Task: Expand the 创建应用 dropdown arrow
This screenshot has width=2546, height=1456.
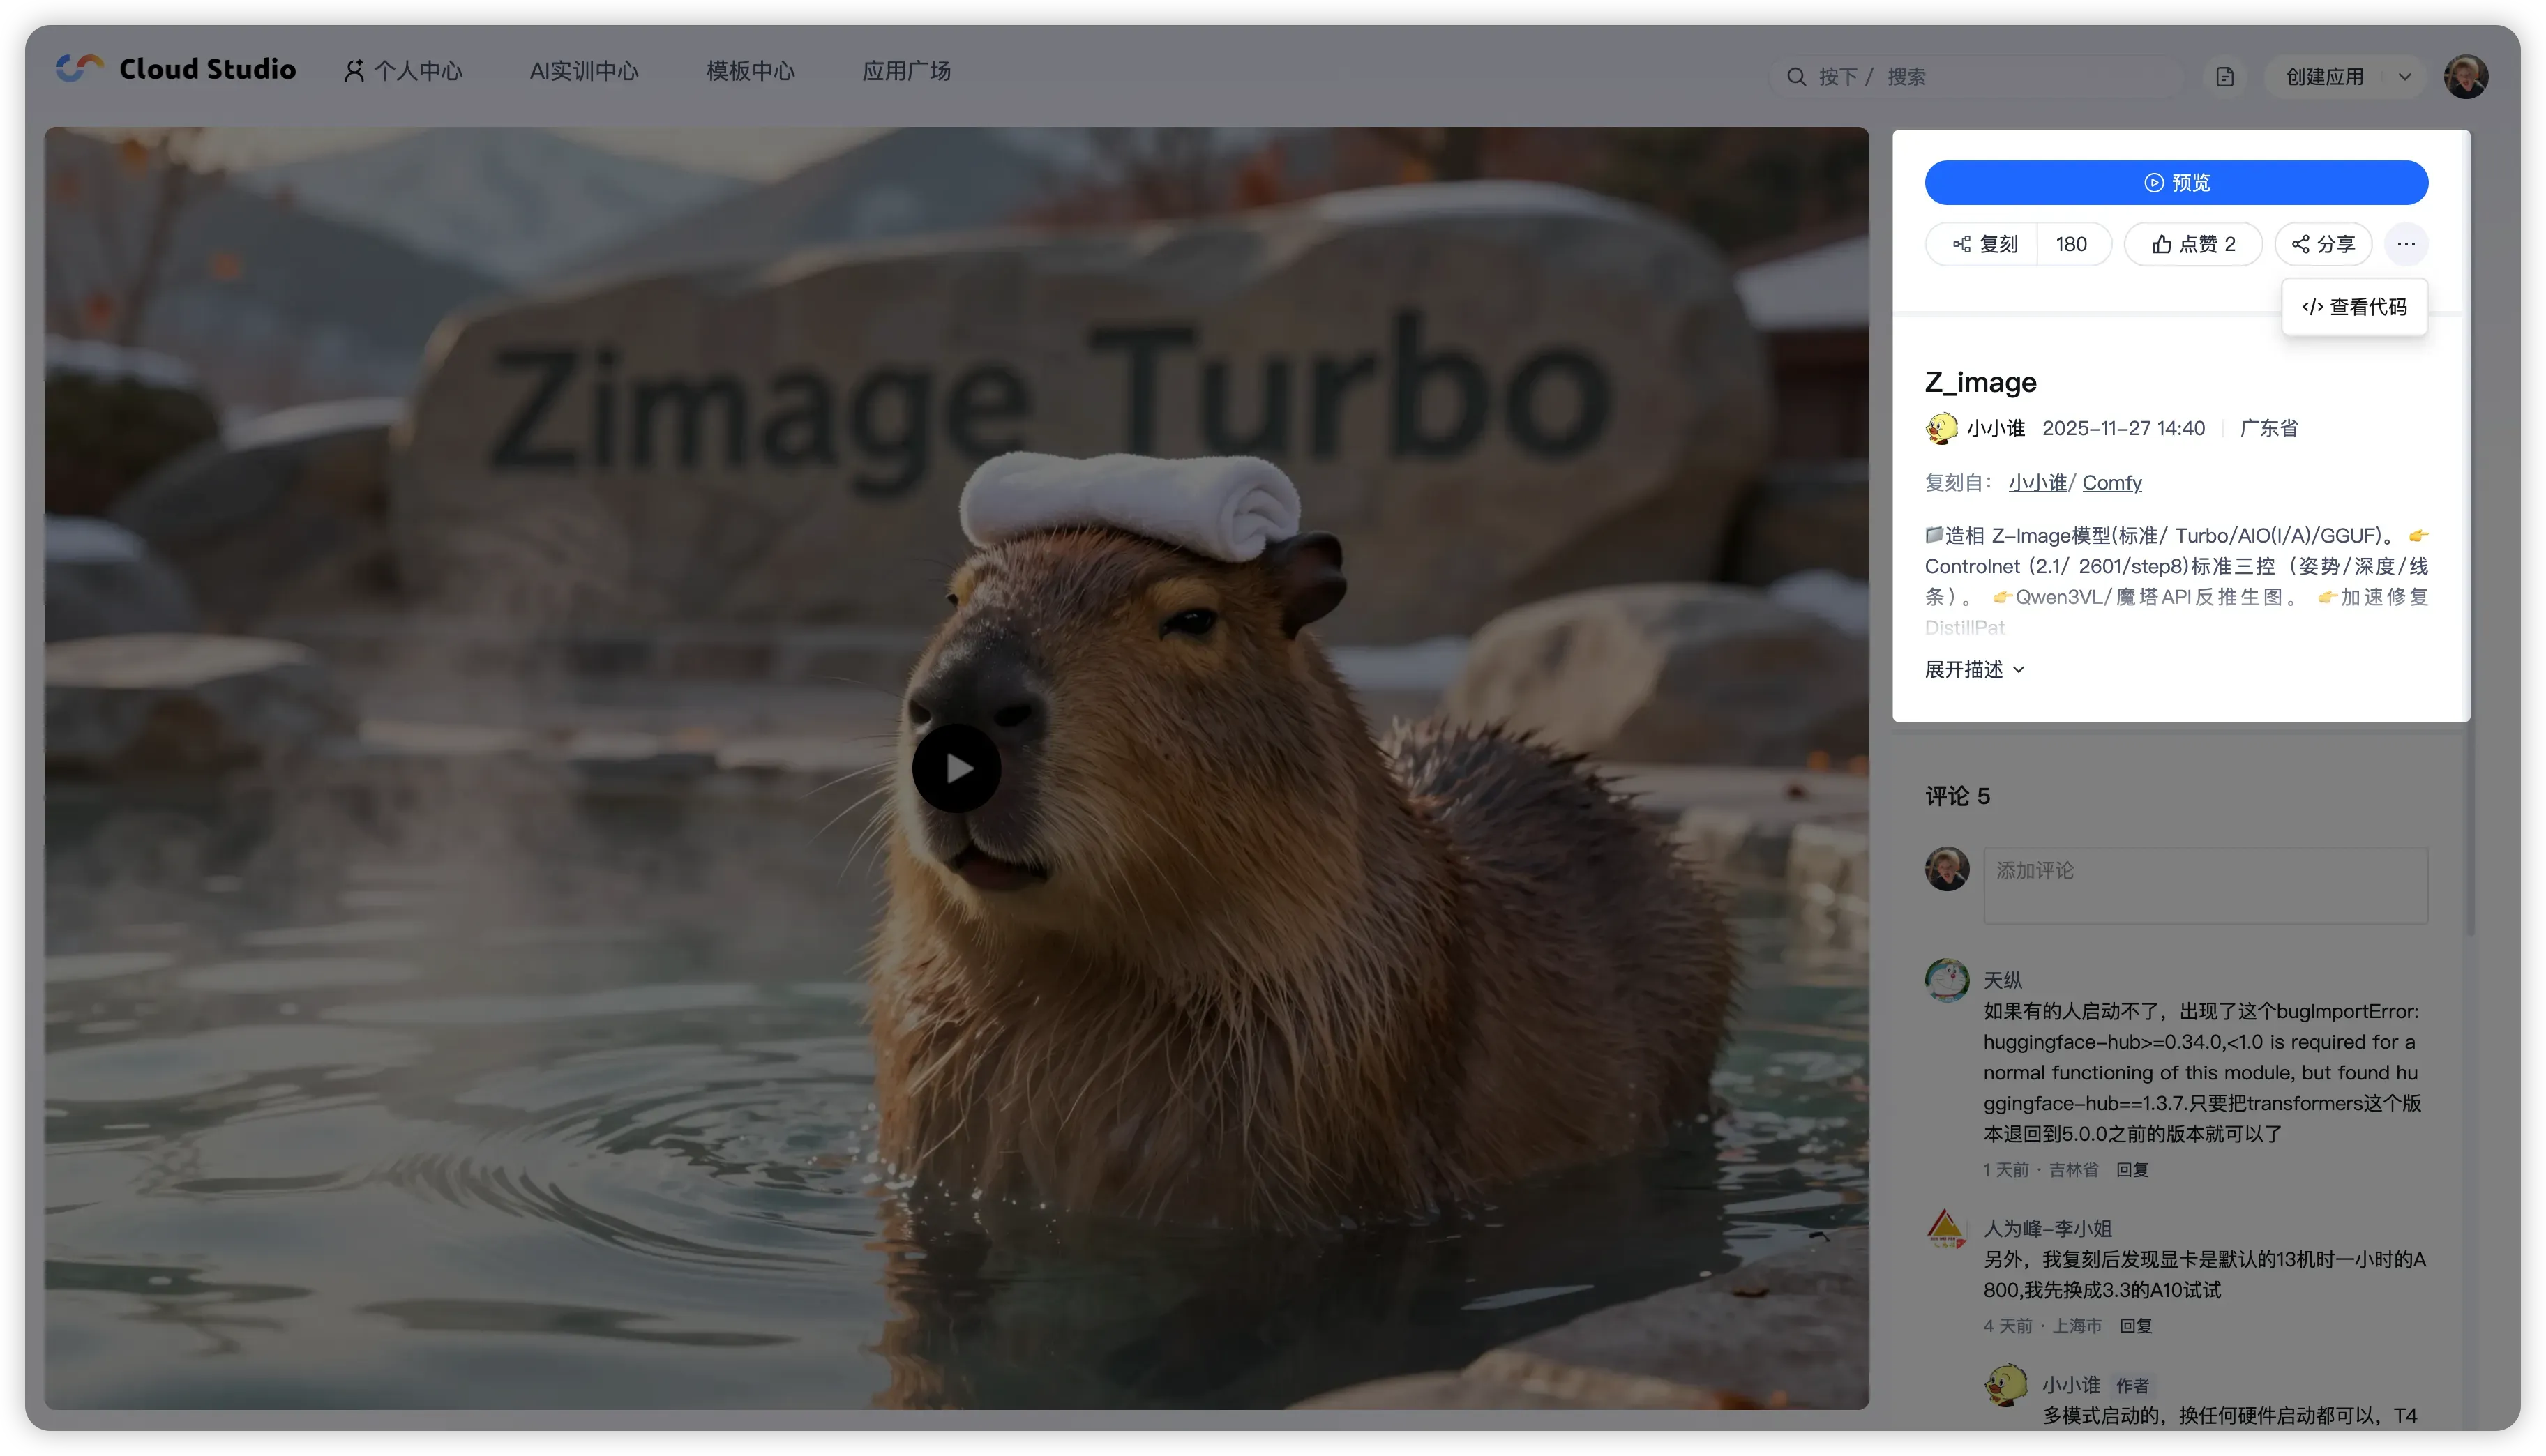Action: coord(2404,77)
